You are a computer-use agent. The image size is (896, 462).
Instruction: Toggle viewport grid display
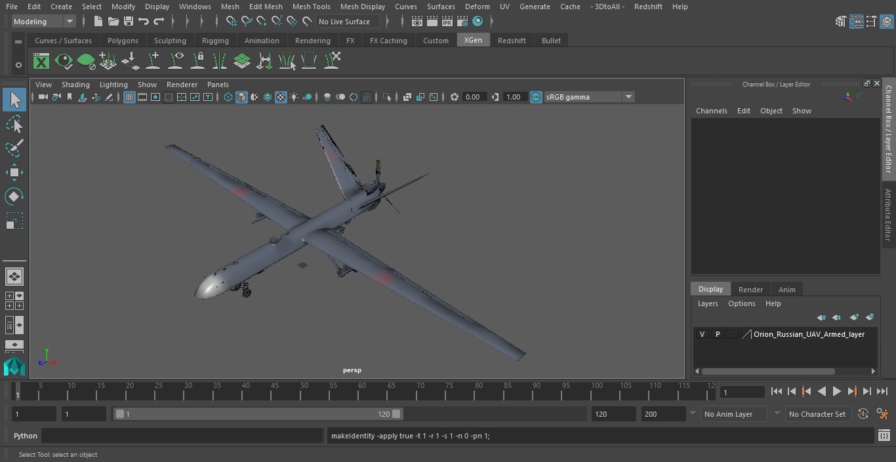129,97
